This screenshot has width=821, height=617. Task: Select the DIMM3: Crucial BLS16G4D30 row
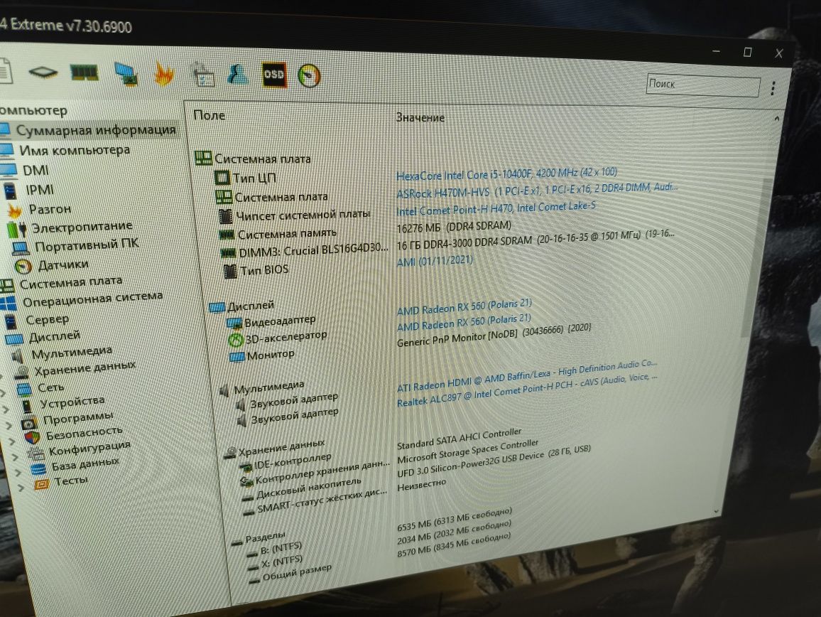pos(305,250)
